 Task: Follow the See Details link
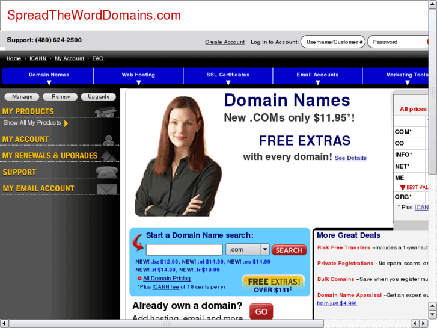click(350, 158)
